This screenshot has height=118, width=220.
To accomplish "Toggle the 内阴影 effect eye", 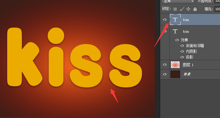I will [182, 51].
